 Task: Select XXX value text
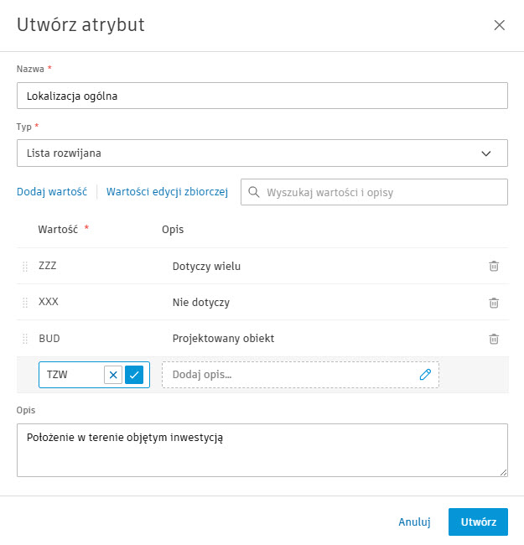point(49,302)
